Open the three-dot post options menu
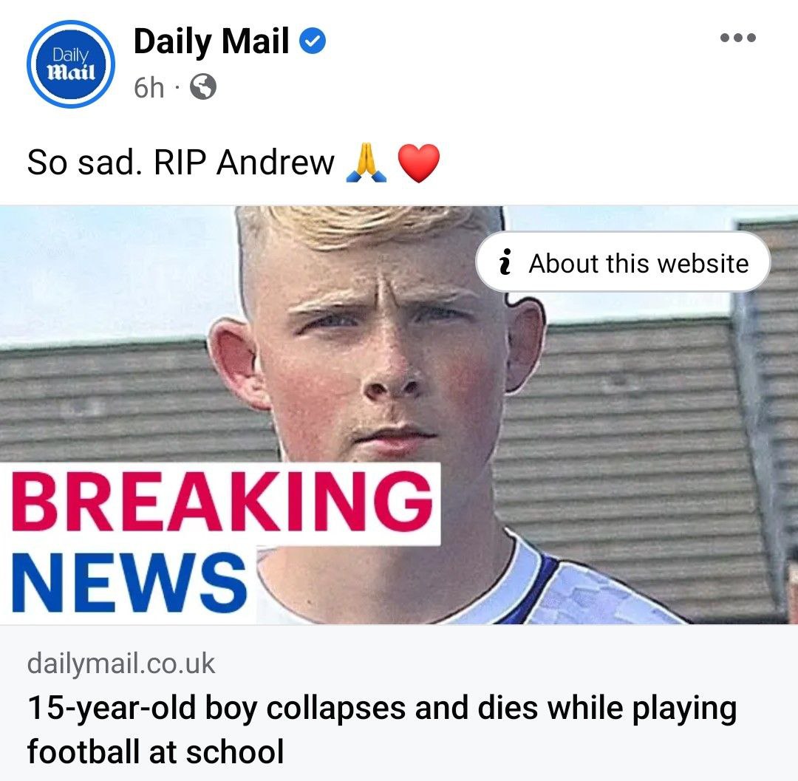Screen dimensions: 798x781 (738, 38)
